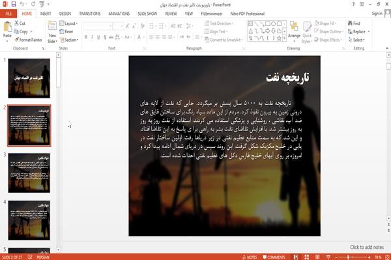Switch to the DESIGN tab
391x260 pixels.
click(x=65, y=14)
